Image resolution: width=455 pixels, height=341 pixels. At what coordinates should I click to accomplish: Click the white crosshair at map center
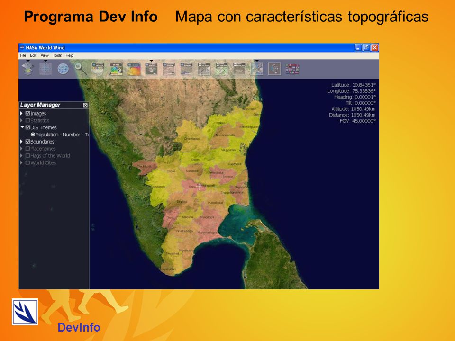[199, 187]
